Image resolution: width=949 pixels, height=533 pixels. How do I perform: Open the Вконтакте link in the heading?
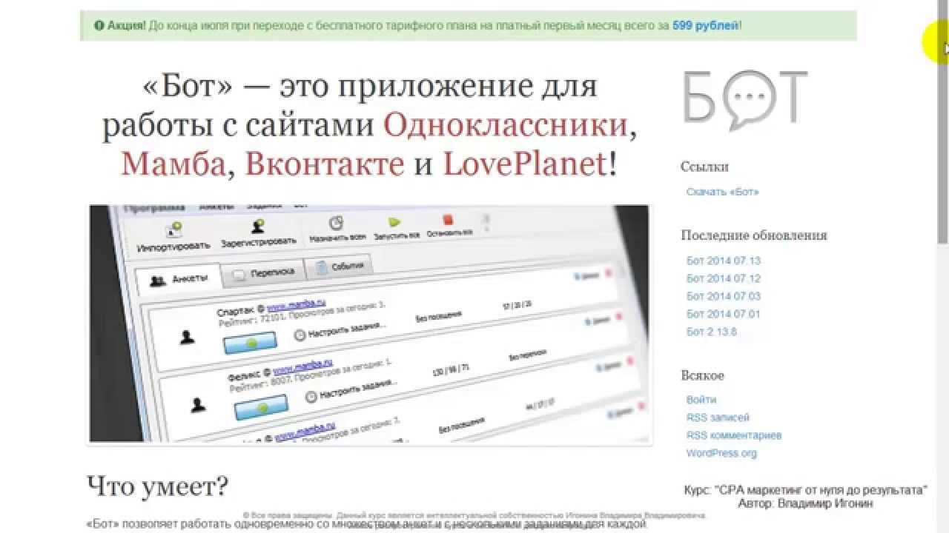pyautogui.click(x=325, y=164)
